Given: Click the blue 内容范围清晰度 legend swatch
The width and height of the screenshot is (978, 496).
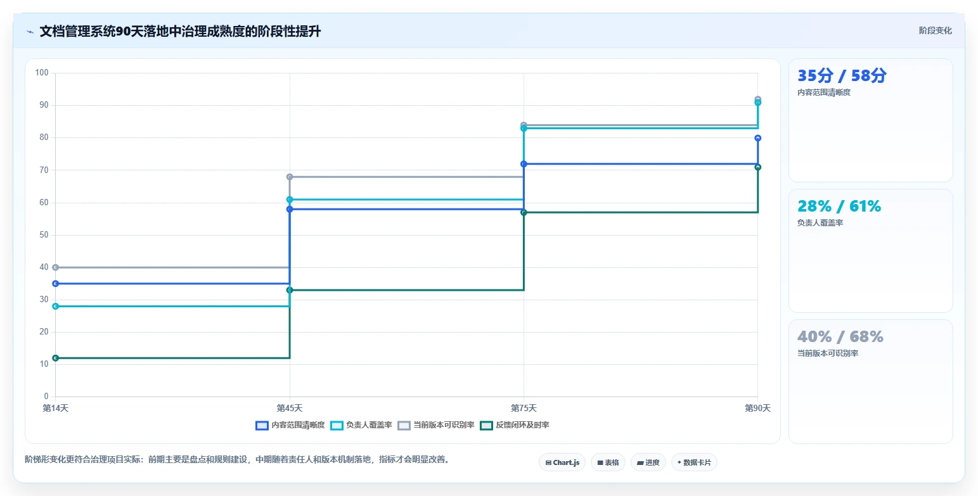Looking at the screenshot, I should point(262,425).
